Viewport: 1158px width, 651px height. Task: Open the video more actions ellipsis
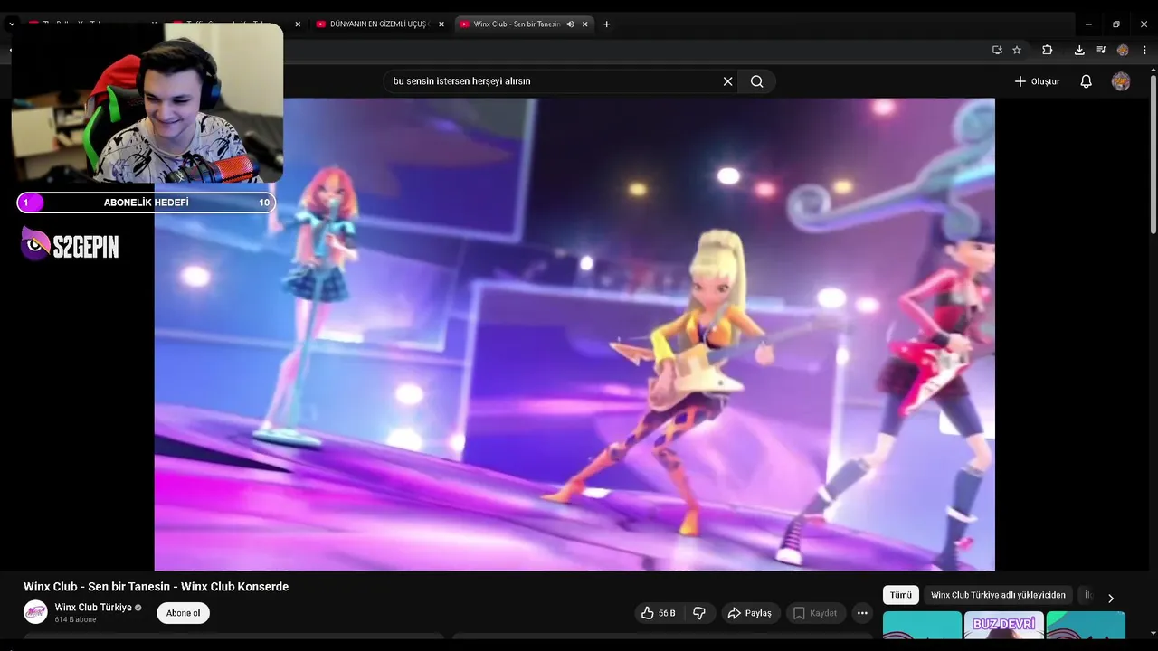[x=862, y=613]
